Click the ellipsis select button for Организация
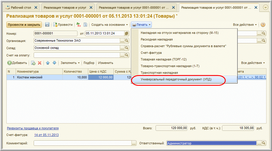The height and width of the screenshot is (151, 272). 122,40
